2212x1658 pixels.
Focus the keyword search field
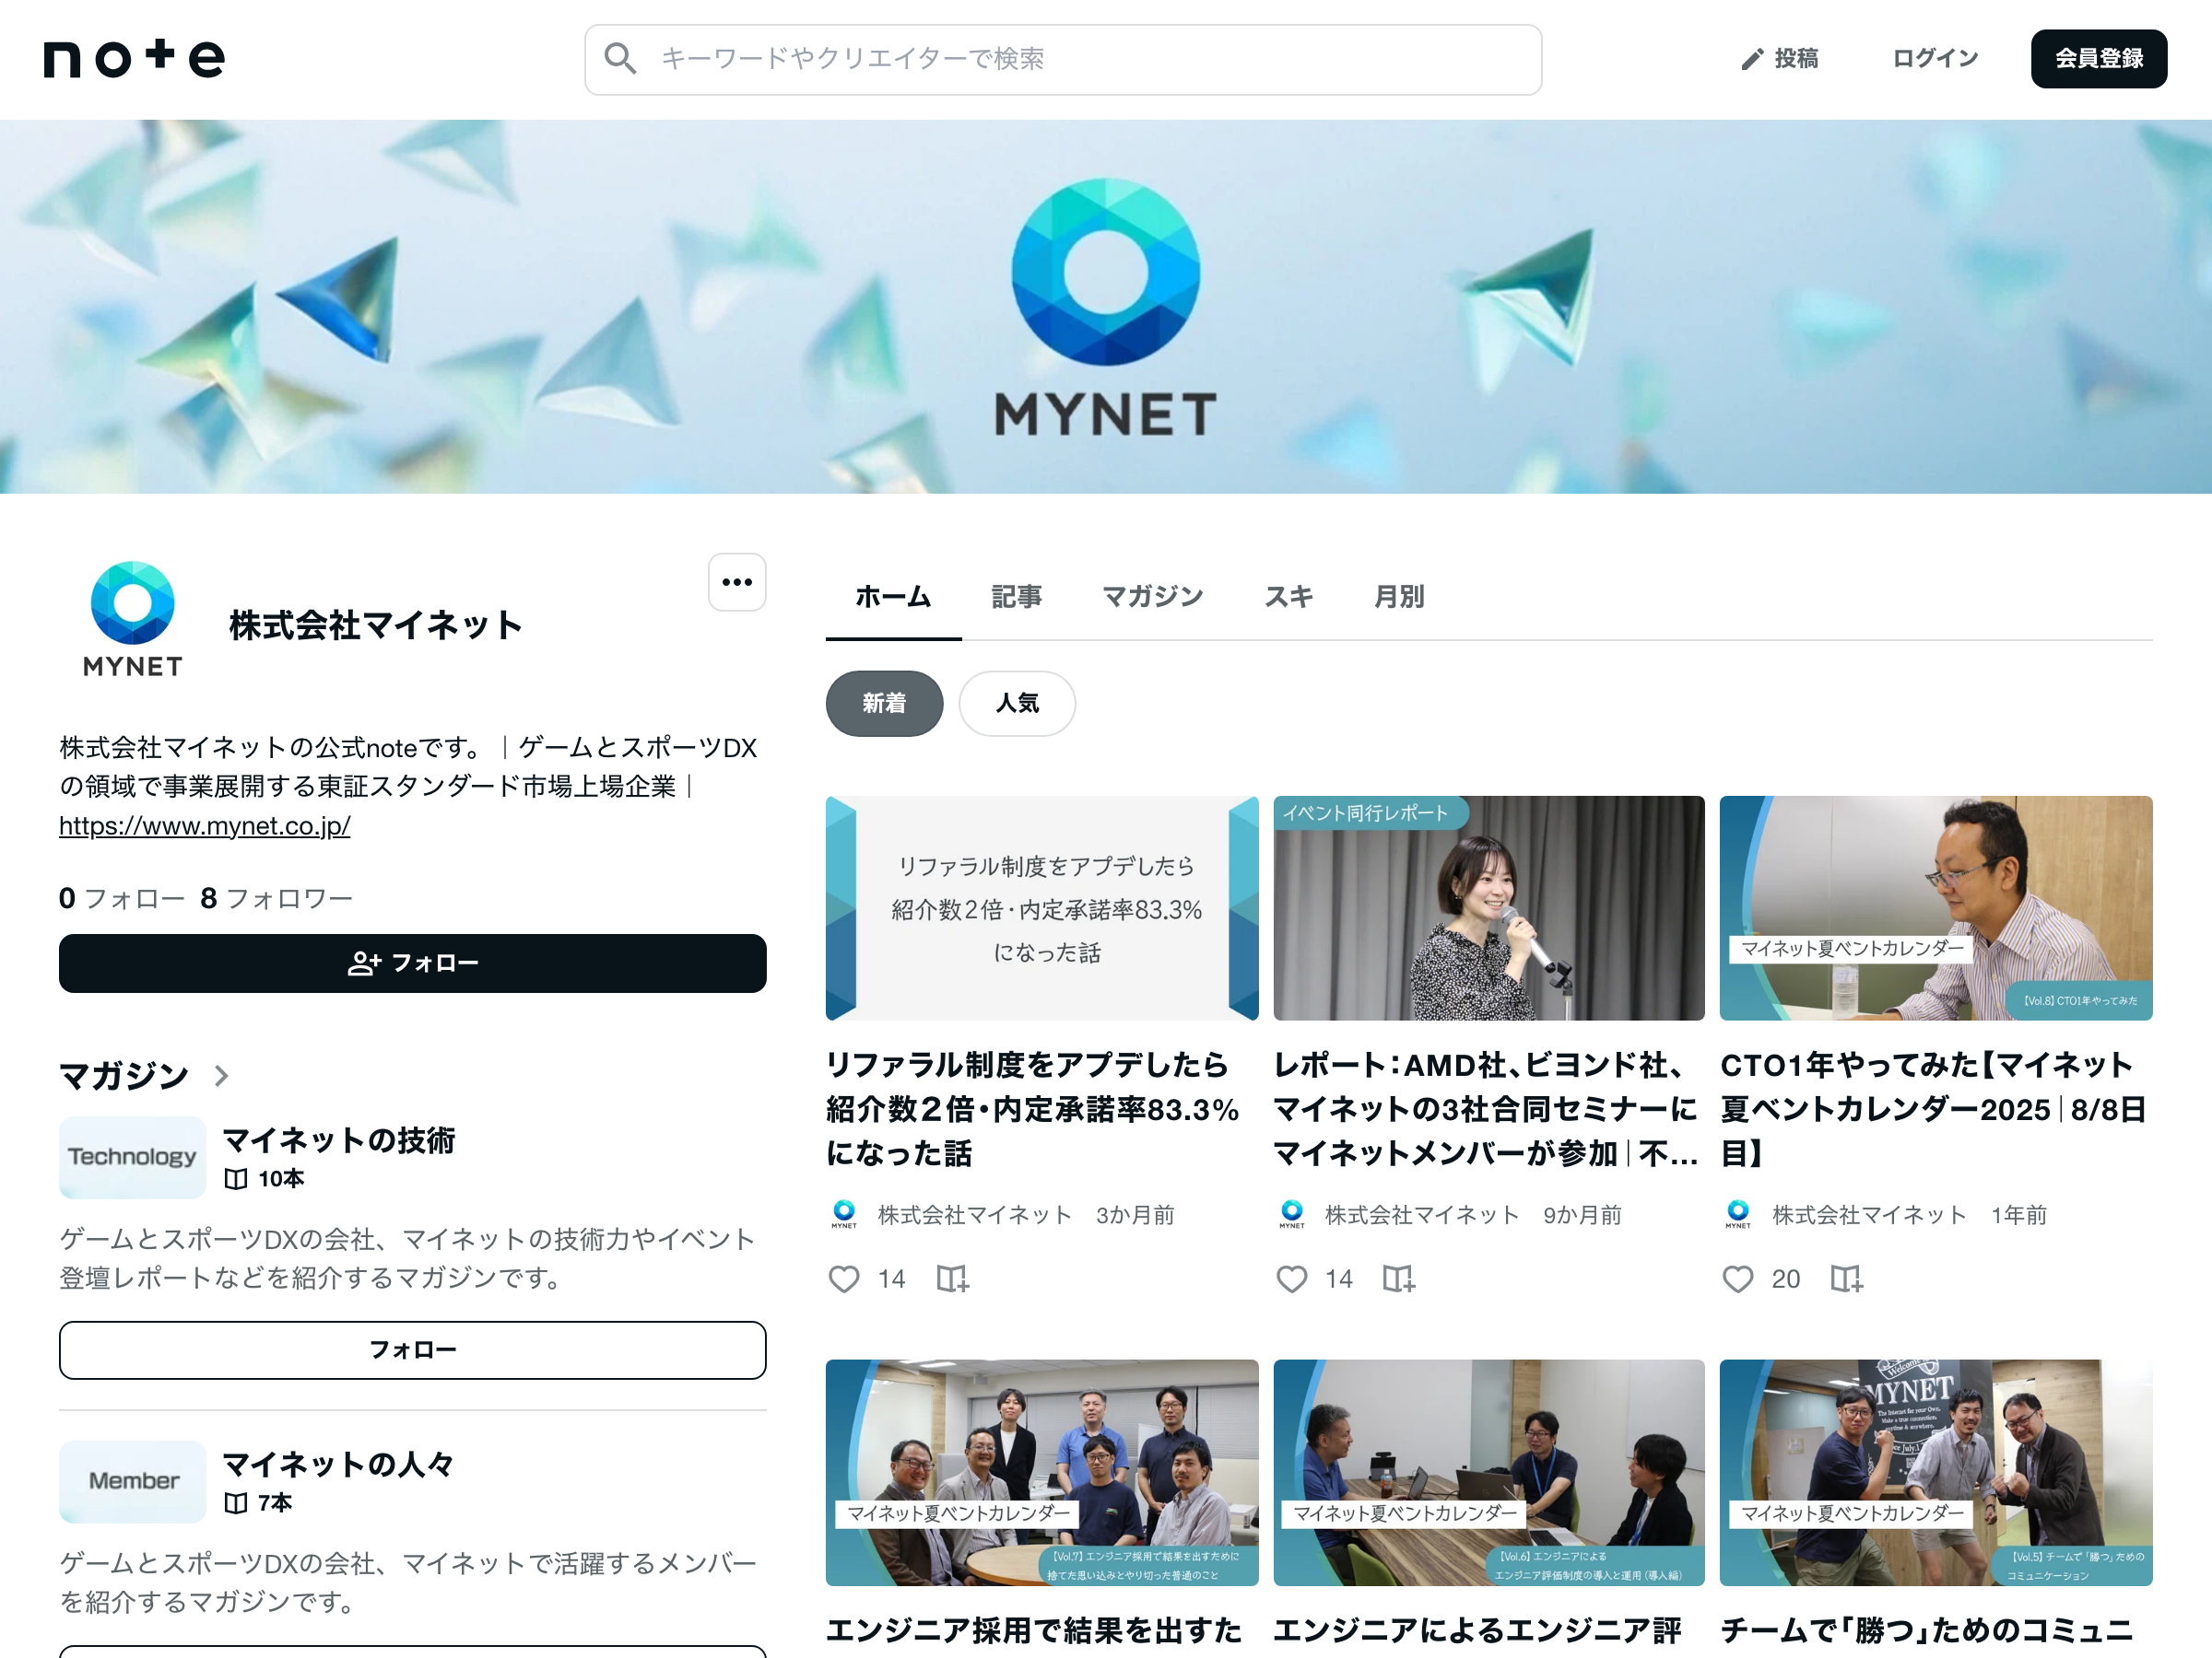1063,60
